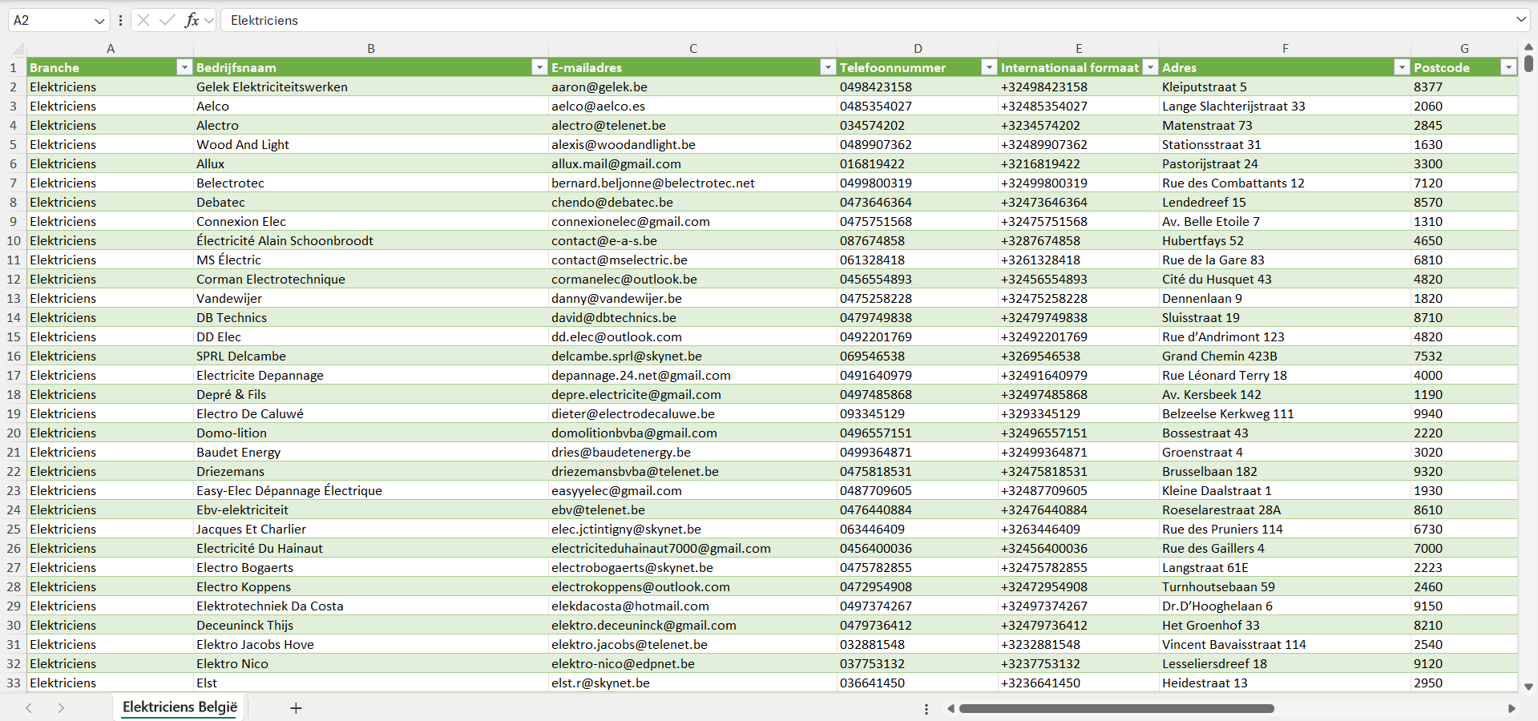
Task: Click the horizontal scroll right arrow
Action: tap(1512, 708)
